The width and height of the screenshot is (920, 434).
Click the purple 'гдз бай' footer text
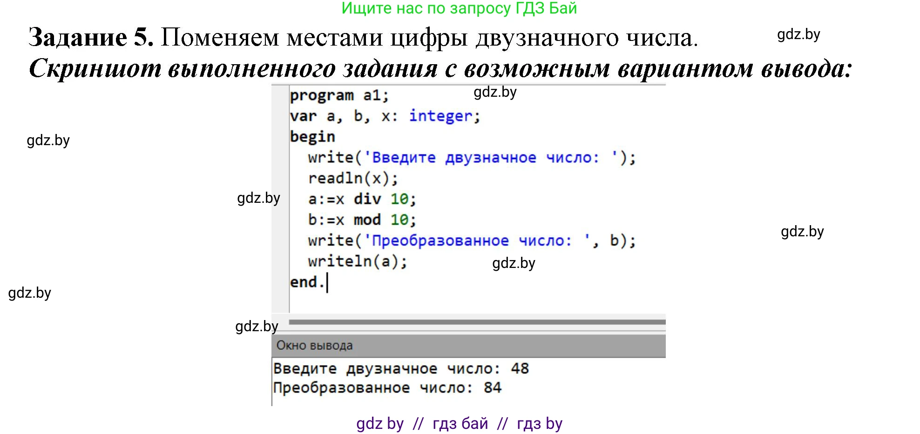460,423
